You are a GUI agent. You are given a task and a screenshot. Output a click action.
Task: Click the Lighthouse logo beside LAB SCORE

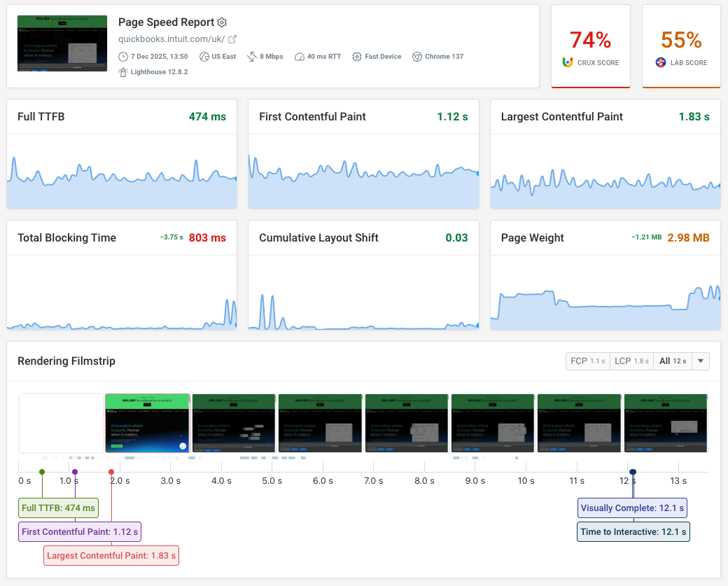pyautogui.click(x=659, y=62)
